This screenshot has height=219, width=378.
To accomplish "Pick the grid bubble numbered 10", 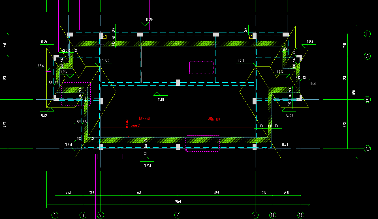I will pyautogui.click(x=255, y=215).
